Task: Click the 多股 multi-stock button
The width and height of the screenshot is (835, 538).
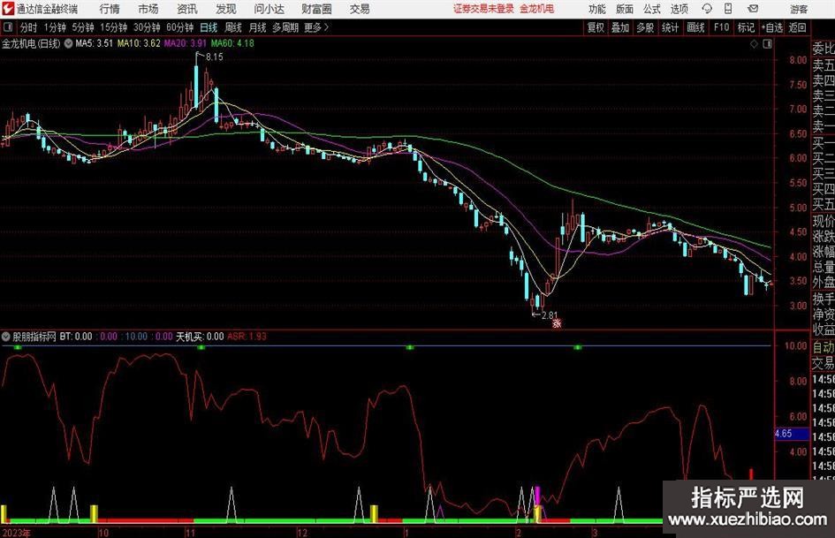Action: [x=645, y=27]
